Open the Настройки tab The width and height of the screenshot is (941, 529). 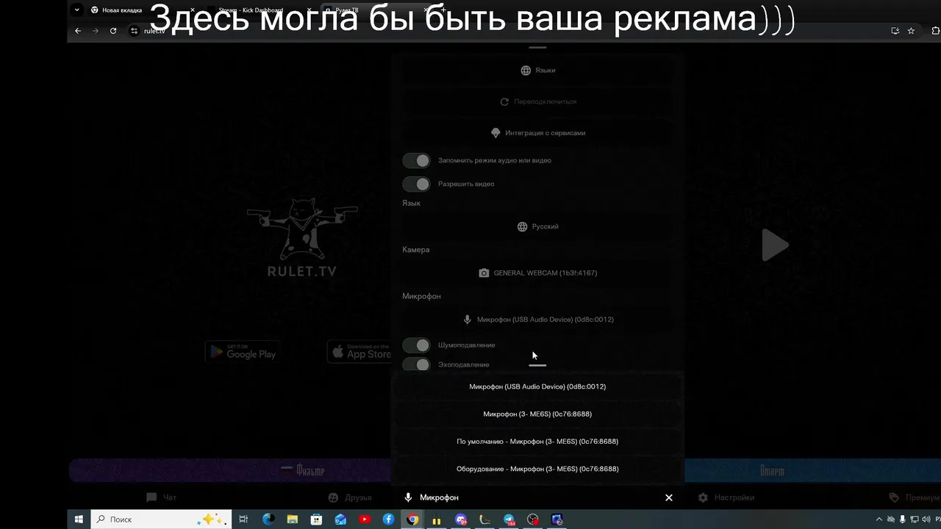point(726,497)
